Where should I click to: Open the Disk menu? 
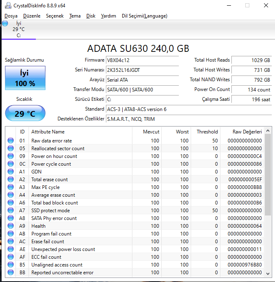pyautogui.click(x=91, y=16)
